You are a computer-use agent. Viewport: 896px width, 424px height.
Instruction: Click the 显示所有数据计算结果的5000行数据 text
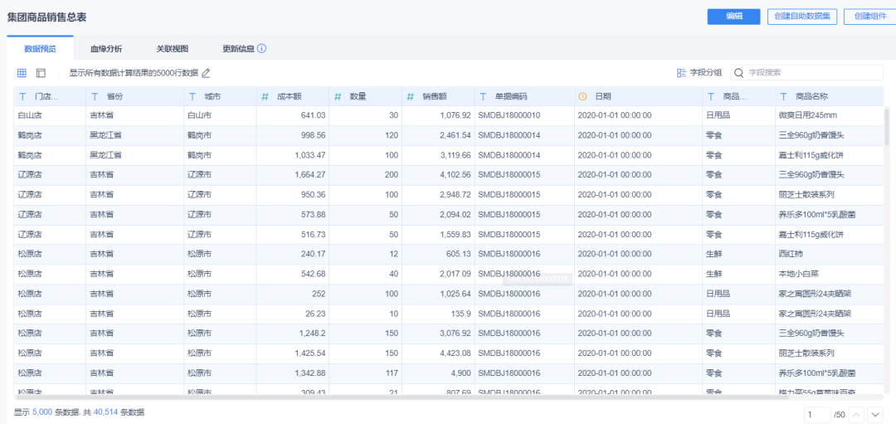point(134,73)
